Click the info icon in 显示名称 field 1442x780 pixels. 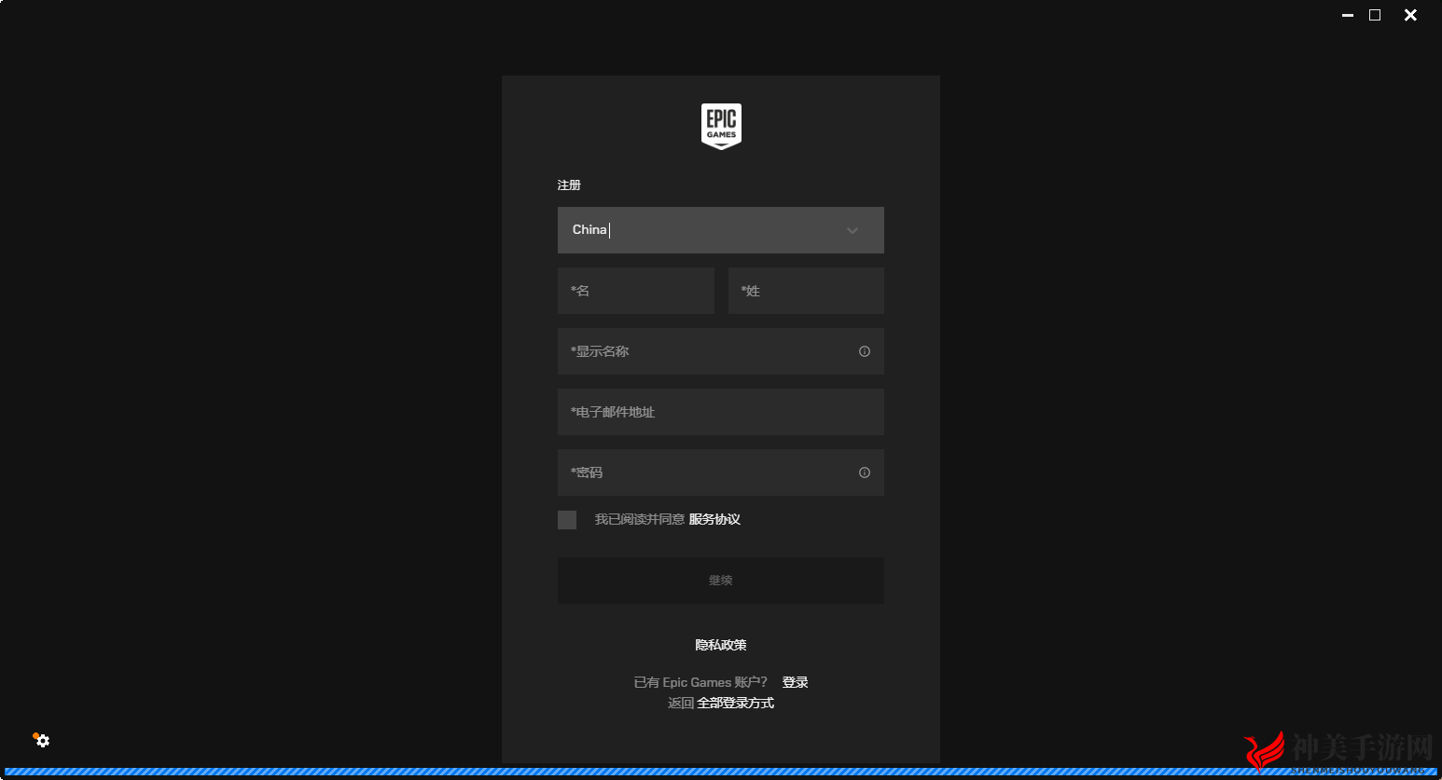[x=865, y=351]
